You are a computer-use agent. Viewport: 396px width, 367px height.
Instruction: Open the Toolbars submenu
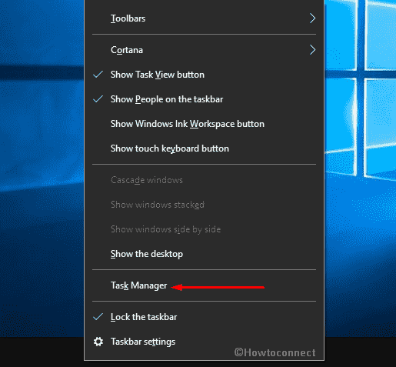point(204,18)
